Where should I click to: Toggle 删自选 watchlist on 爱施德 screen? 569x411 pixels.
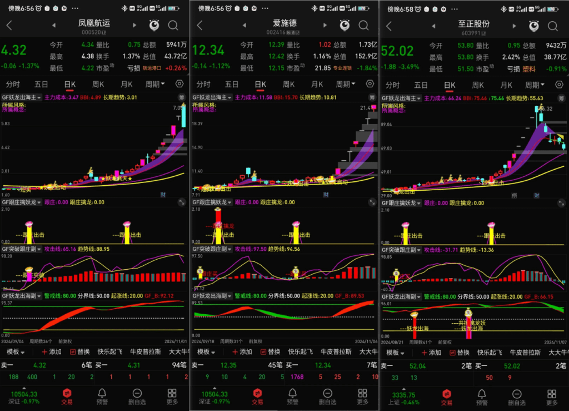pyautogui.click(x=327, y=397)
